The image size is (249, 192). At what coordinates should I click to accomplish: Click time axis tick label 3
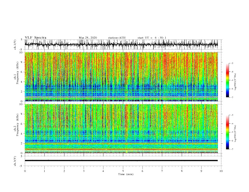point(84,171)
